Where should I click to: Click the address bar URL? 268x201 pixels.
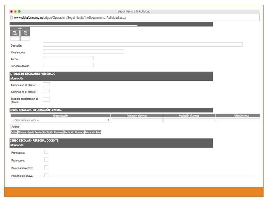click(70, 17)
